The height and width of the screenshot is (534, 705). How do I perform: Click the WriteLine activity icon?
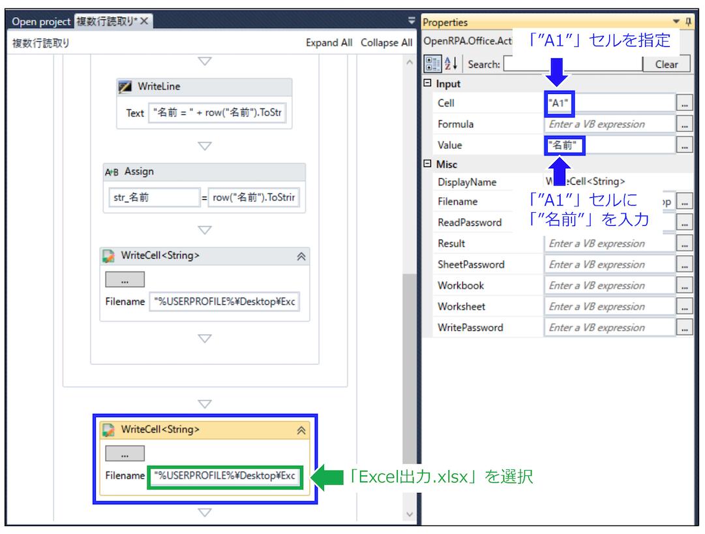coord(125,86)
